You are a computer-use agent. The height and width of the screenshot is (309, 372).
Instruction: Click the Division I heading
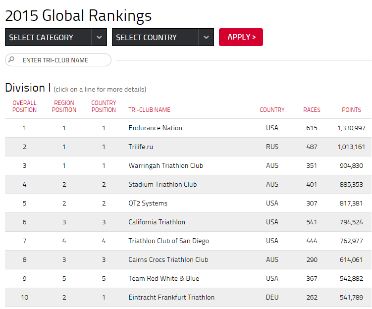point(28,88)
